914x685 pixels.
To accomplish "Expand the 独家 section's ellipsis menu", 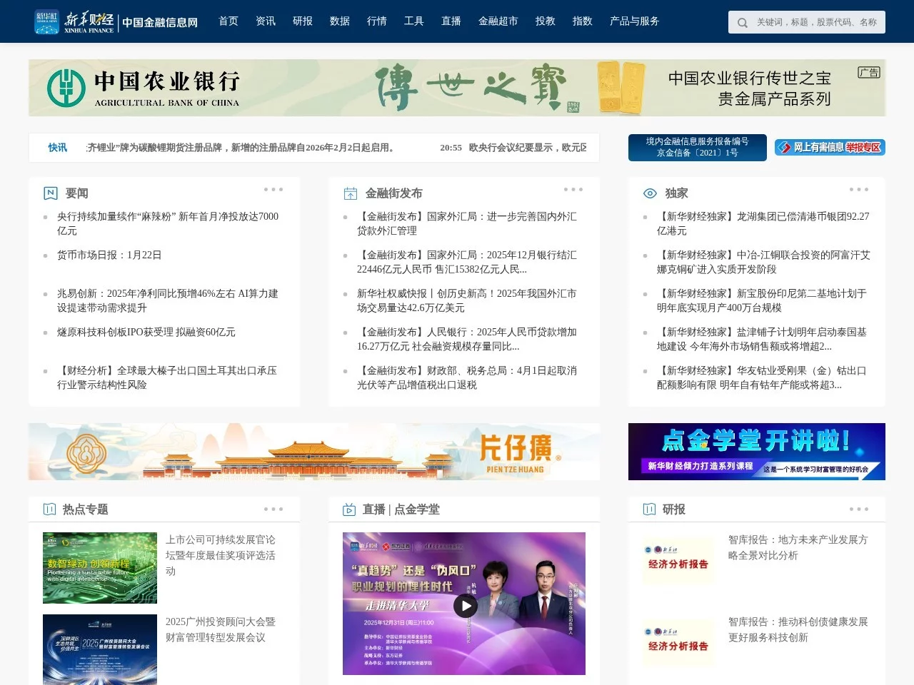I will (x=858, y=189).
